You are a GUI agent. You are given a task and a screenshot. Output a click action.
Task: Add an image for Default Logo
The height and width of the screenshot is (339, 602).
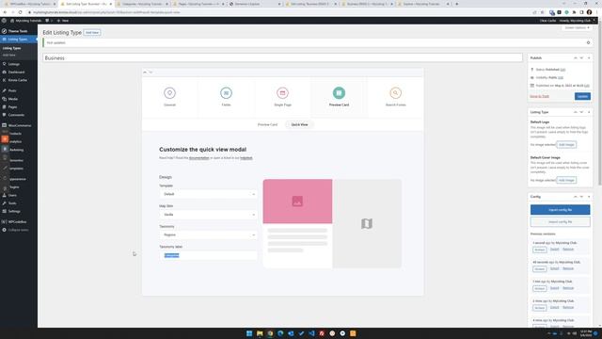coord(566,144)
